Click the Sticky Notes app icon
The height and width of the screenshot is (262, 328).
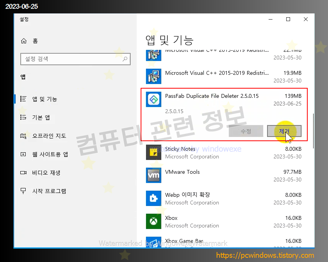coord(154,152)
